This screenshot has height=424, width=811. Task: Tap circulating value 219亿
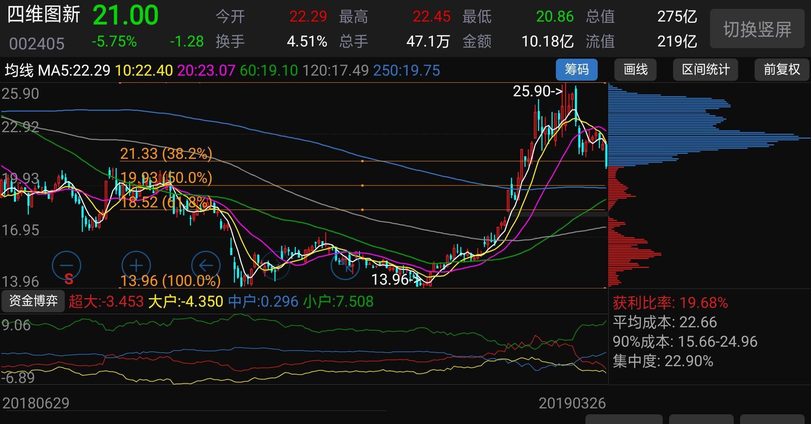pyautogui.click(x=677, y=41)
